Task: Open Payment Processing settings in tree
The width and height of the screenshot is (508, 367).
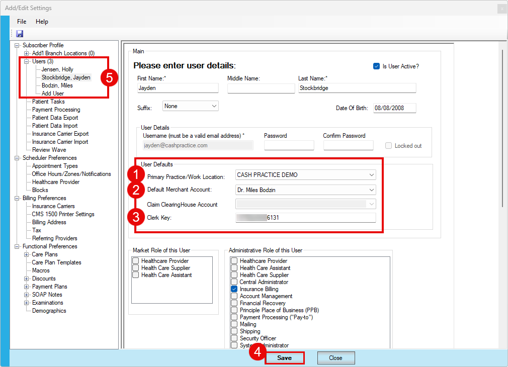Action: coord(56,110)
